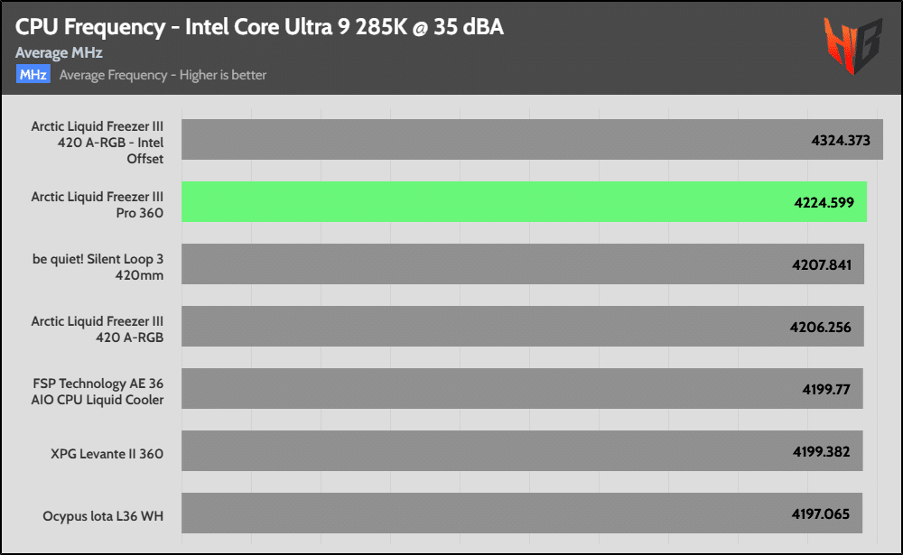Screen dimensions: 903x555
Task: Click the 4206.256 value
Action: pos(821,328)
